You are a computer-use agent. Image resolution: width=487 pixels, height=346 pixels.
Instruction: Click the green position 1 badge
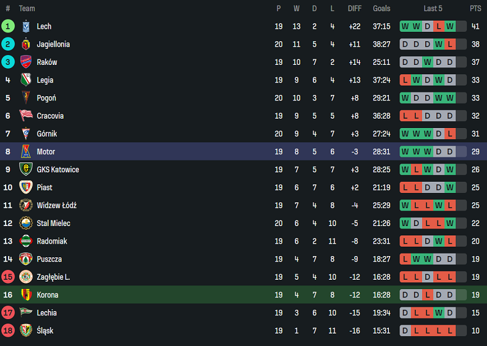click(x=8, y=26)
